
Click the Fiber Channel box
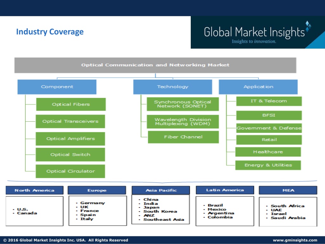[x=183, y=137]
